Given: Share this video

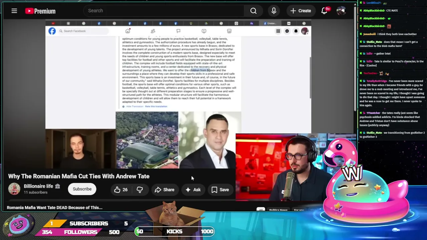Looking at the screenshot, I should 164,190.
